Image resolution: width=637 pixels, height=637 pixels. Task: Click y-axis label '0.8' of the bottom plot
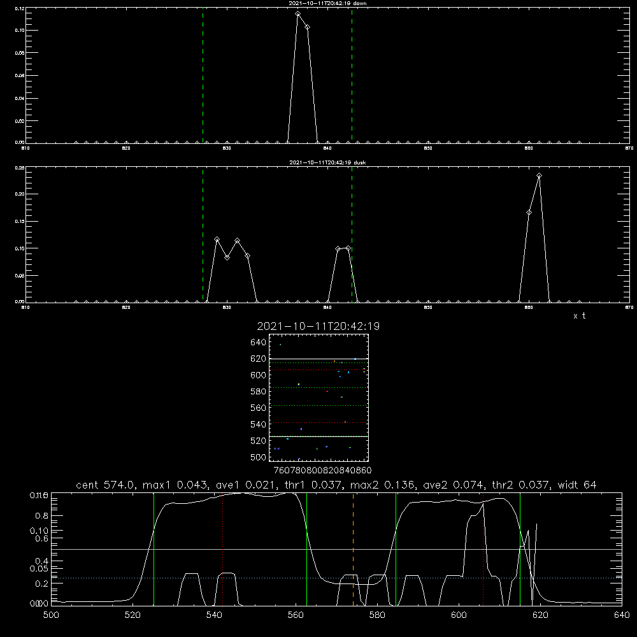coord(43,516)
